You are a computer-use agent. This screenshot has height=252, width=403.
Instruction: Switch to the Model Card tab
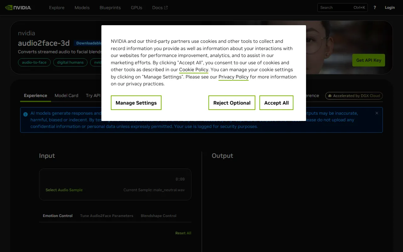[x=66, y=95]
